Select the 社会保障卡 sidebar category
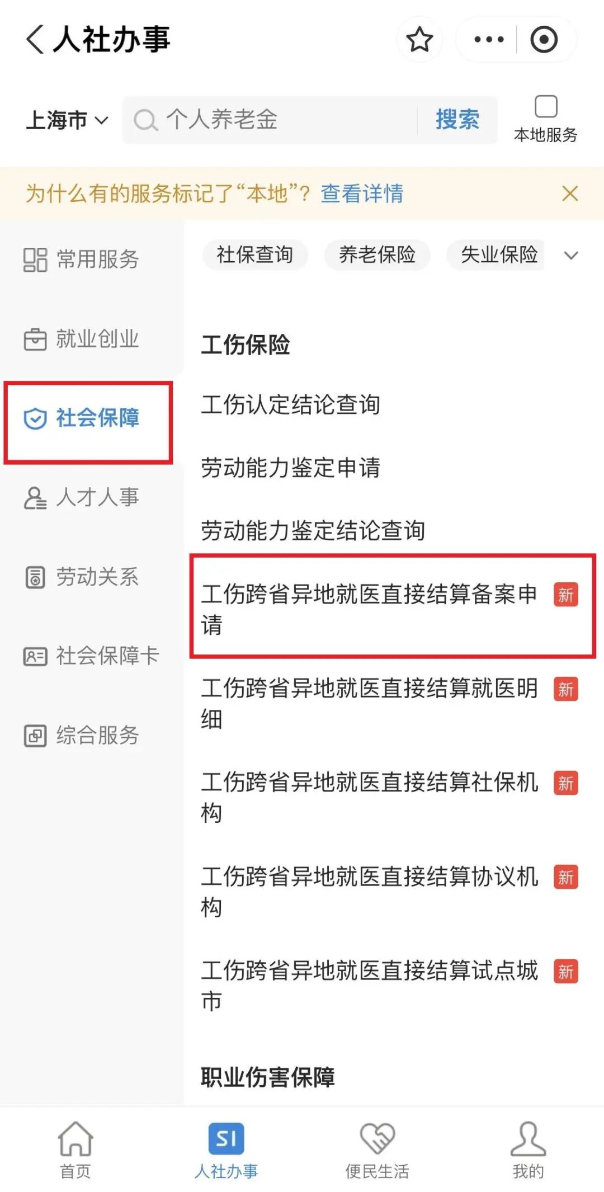This screenshot has width=604, height=1192. 92,656
